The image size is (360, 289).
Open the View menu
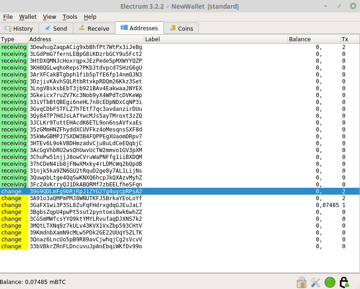49,17
